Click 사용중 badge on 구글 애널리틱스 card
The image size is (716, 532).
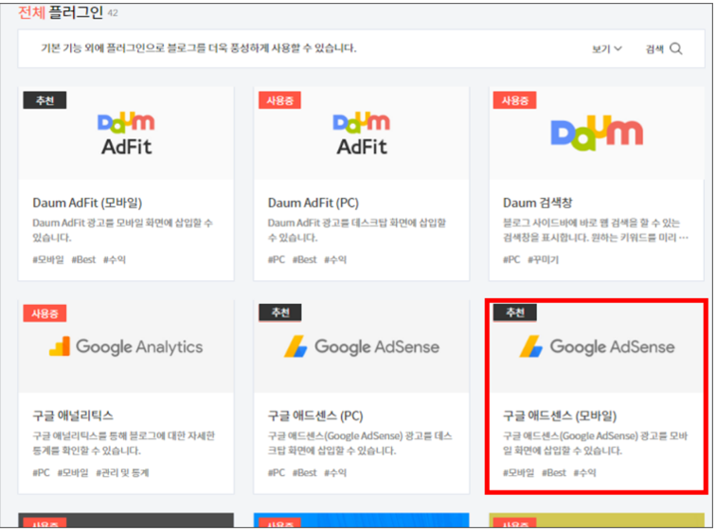45,313
